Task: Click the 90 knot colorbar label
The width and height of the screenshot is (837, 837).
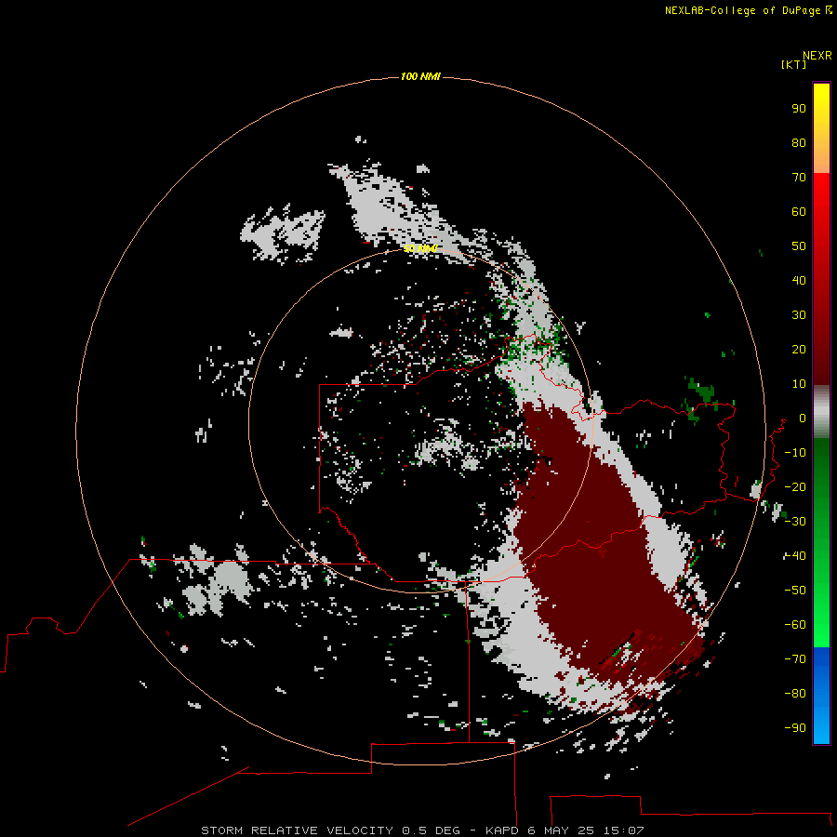Action: pos(799,108)
